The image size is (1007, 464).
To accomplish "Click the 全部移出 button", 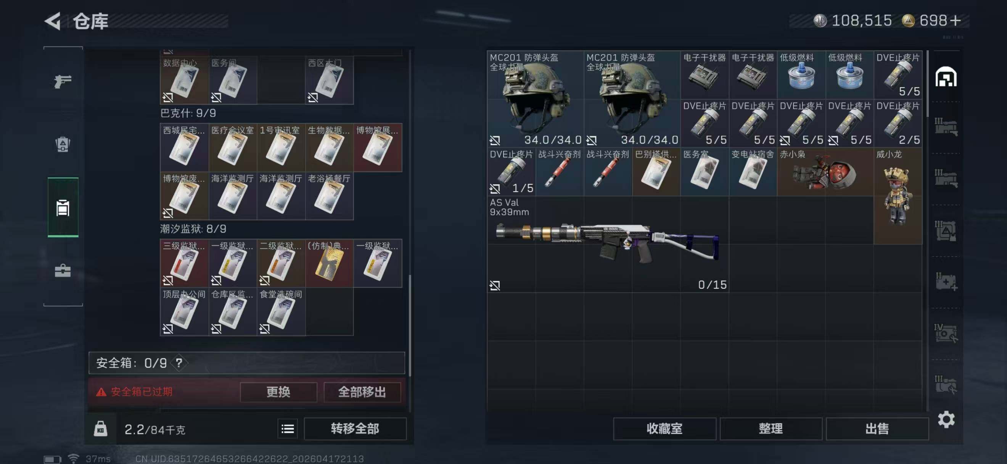I will pos(362,391).
